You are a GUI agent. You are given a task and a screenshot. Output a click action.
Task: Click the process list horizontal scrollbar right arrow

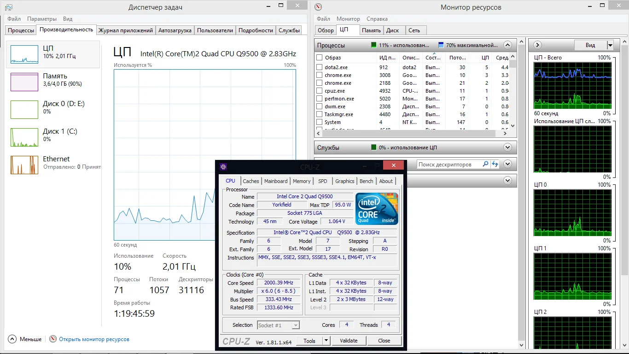tap(505, 134)
